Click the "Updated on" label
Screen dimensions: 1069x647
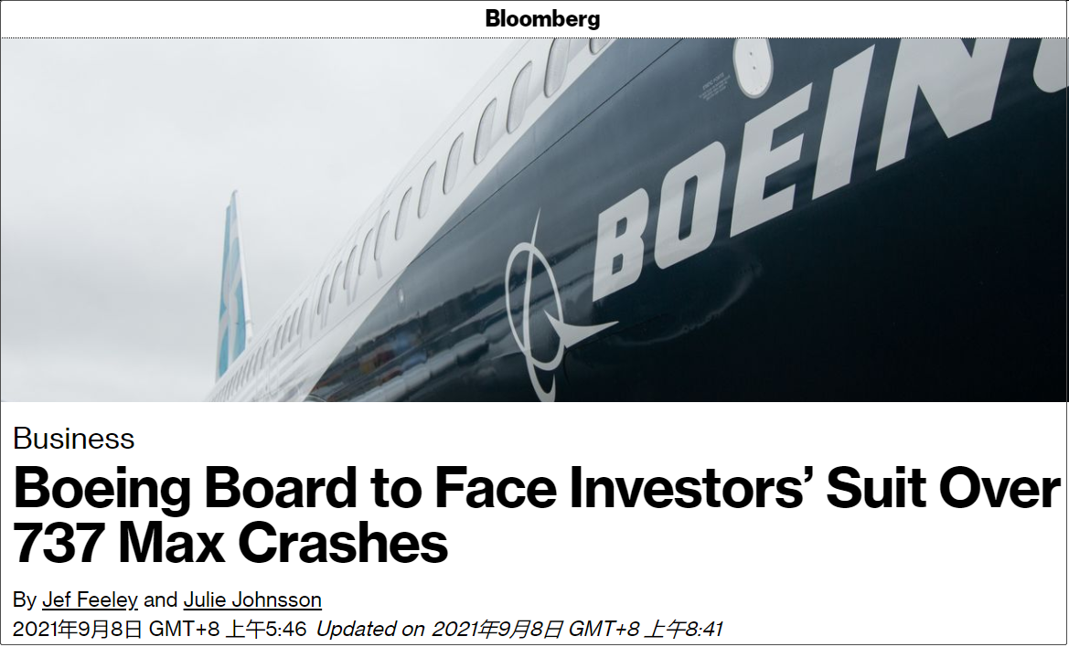pyautogui.click(x=370, y=629)
